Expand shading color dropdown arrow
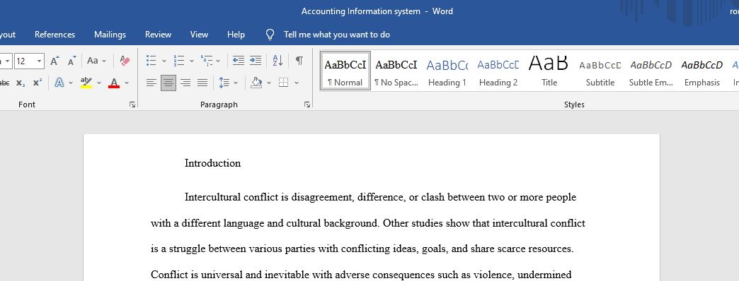 pyautogui.click(x=269, y=83)
